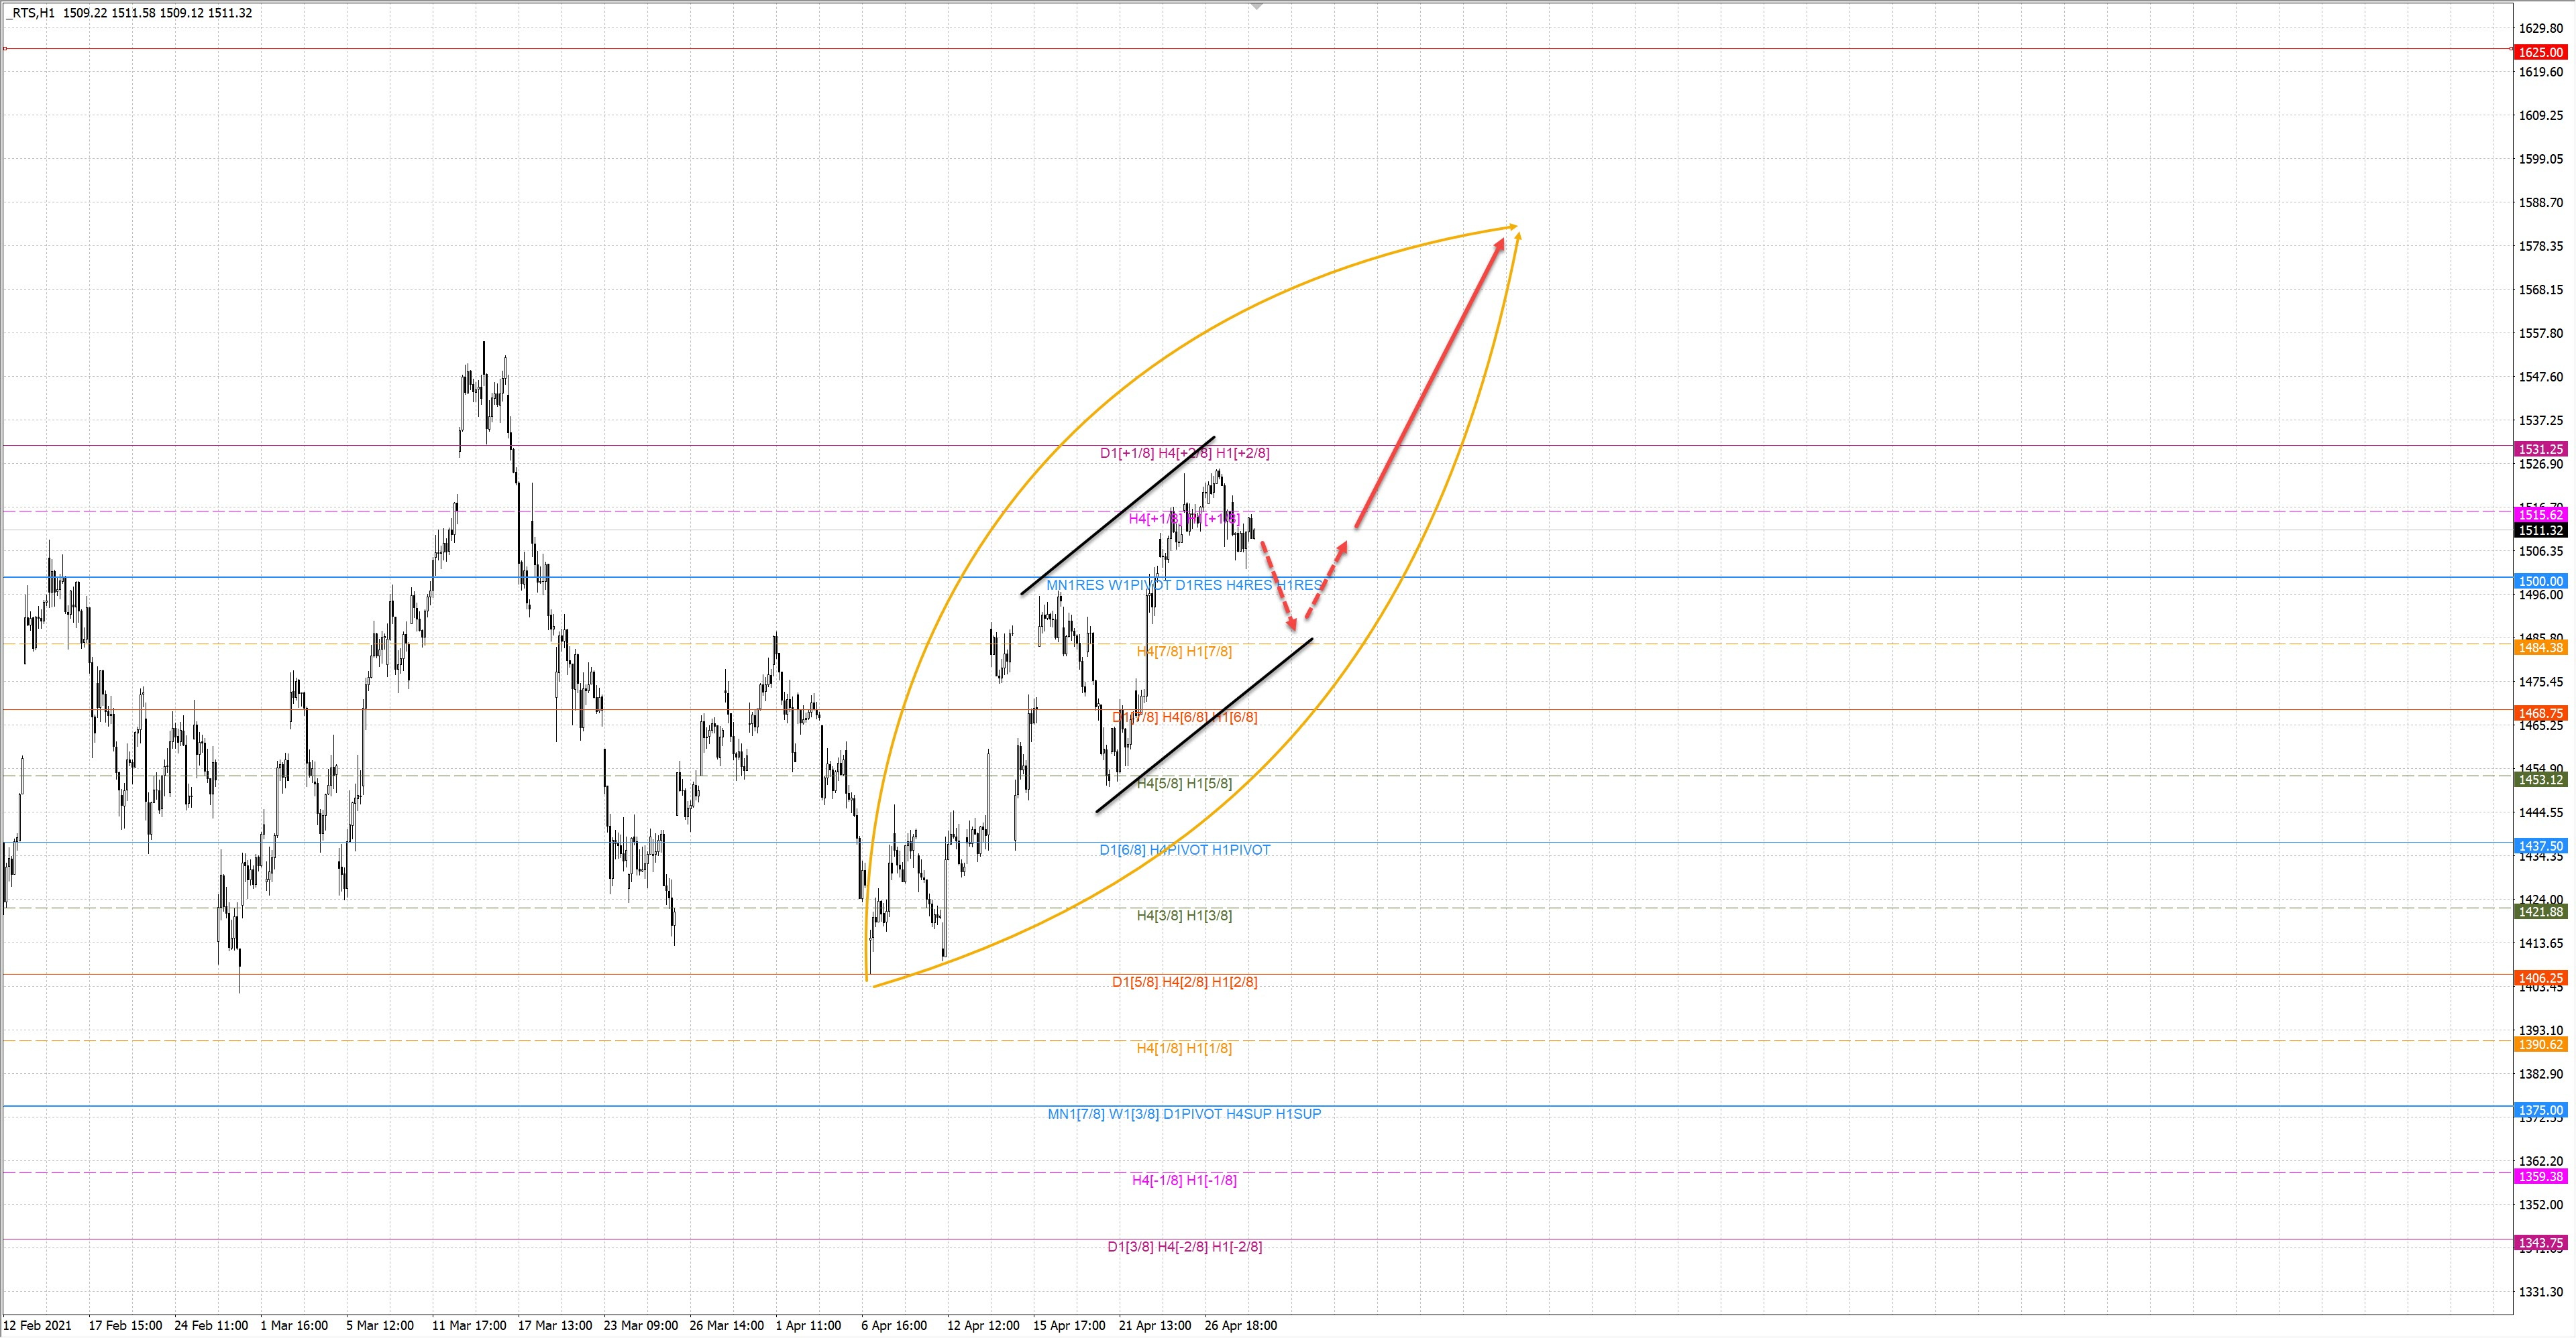Click the blue 1500.00 price label
This screenshot has height=1338, width=2576.
2540,581
